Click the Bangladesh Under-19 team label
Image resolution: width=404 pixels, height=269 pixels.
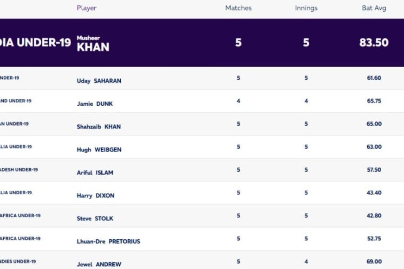(x=19, y=170)
